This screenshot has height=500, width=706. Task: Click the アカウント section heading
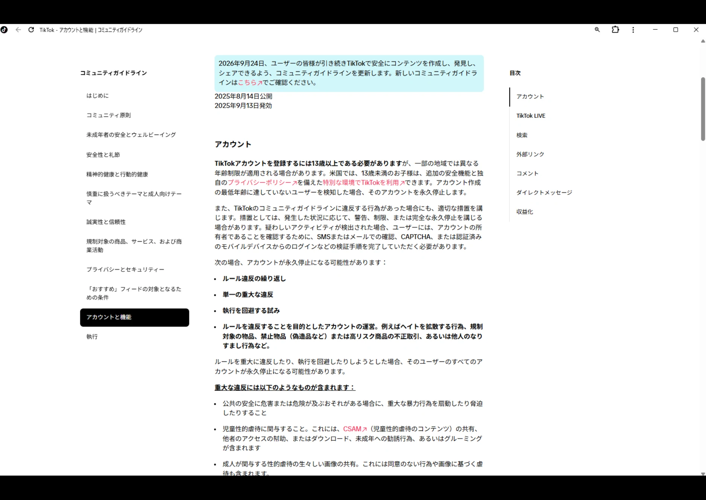coord(233,145)
